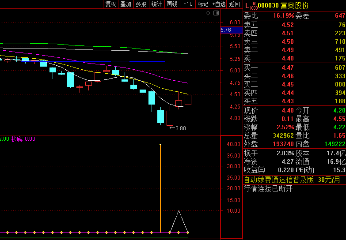Click the 换手 value 2.03%

coord(285,153)
